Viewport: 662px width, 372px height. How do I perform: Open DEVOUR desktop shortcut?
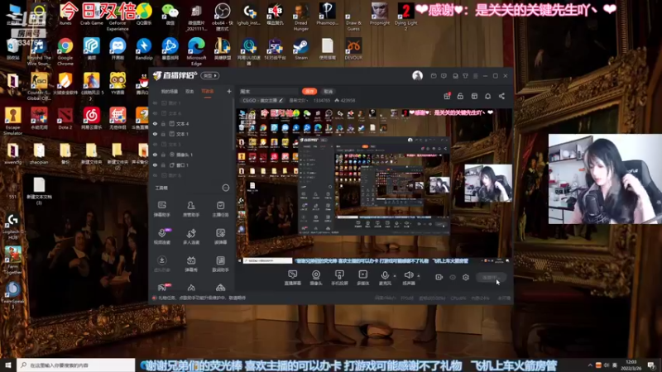click(353, 50)
